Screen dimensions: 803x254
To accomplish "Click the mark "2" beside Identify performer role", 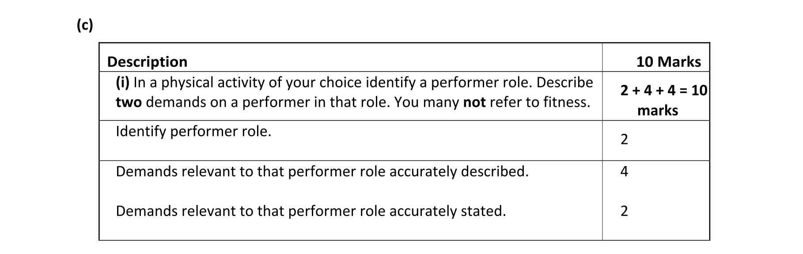I will click(624, 140).
